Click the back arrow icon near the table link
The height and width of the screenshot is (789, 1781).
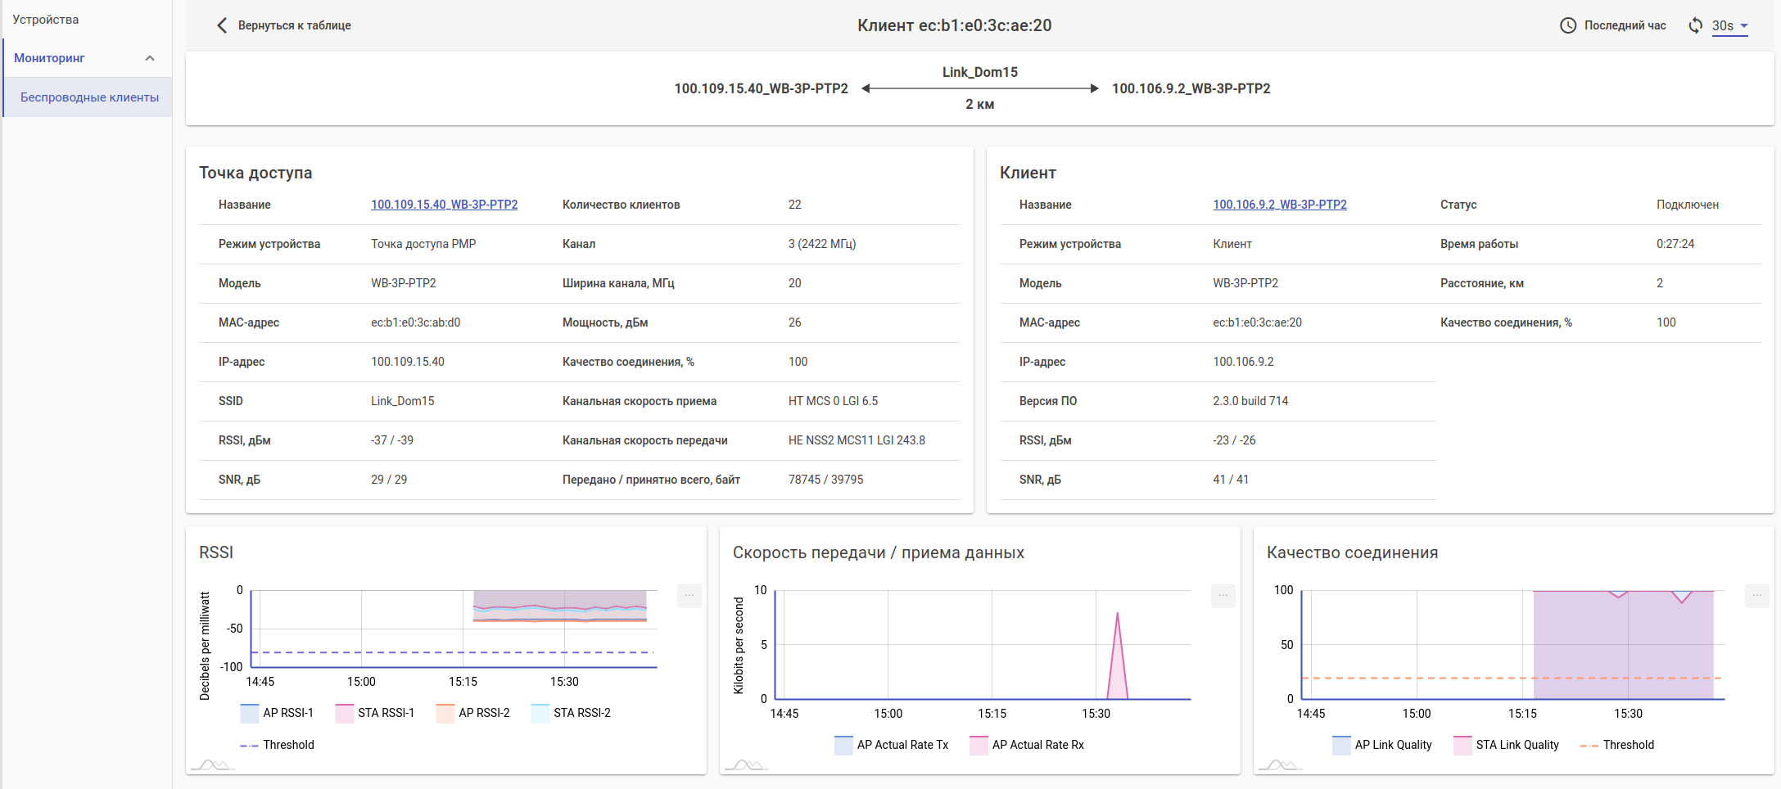point(221,25)
